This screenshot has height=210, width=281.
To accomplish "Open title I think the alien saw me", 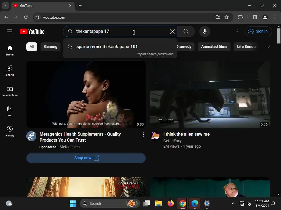I will pos(186,134).
